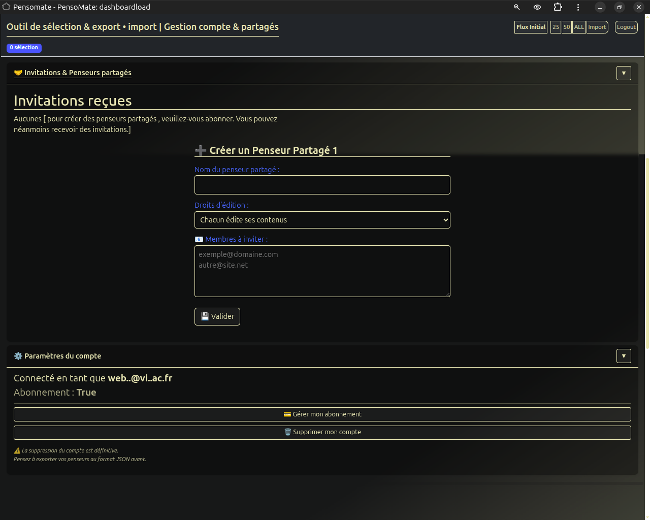Click the gear icon beside Paramètres du compte
This screenshot has width=650, height=520.
pos(18,356)
